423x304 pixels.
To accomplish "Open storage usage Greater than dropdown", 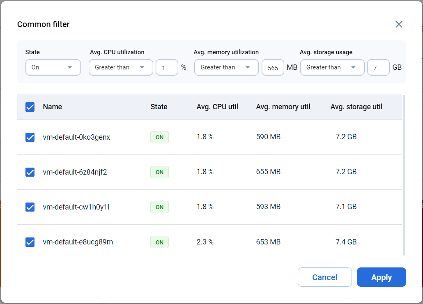I will point(332,67).
